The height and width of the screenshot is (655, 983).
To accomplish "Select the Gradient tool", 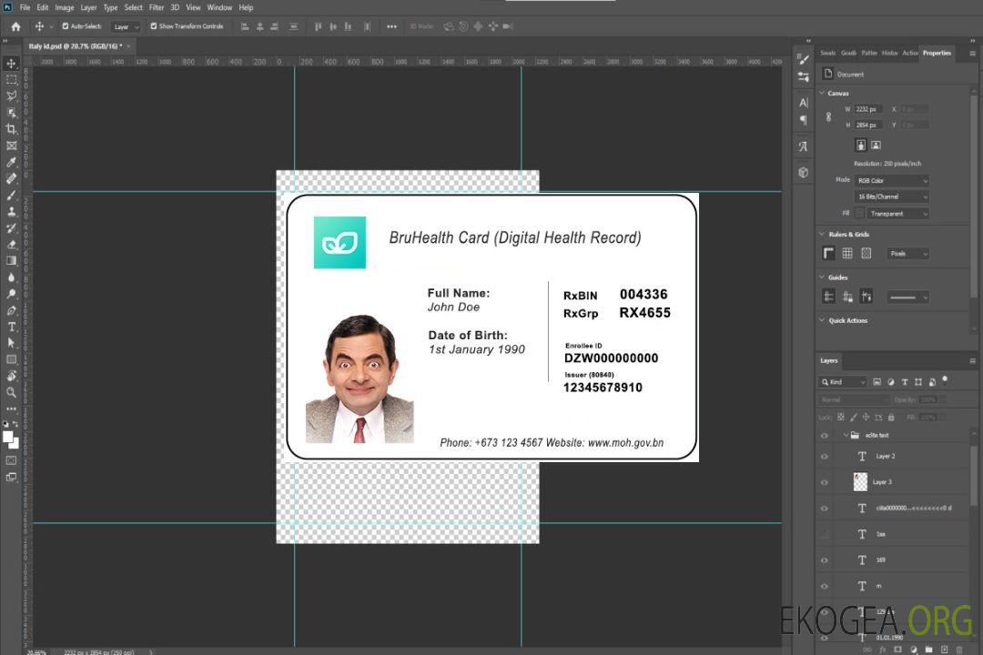I will pos(11,261).
